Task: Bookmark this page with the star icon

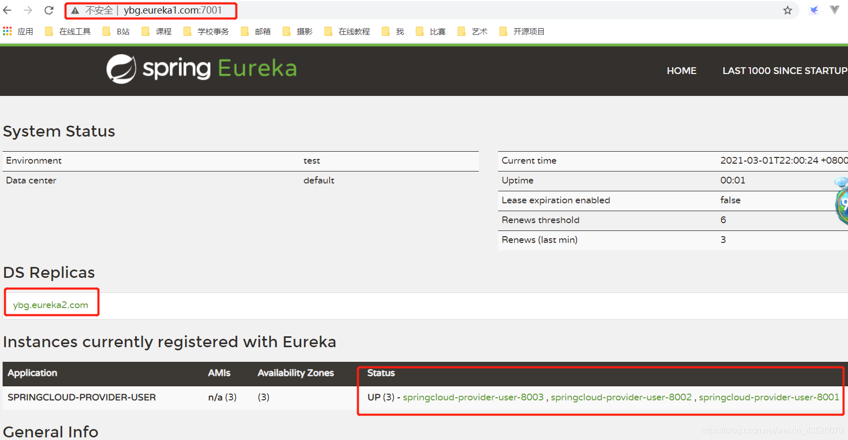Action: 787,10
